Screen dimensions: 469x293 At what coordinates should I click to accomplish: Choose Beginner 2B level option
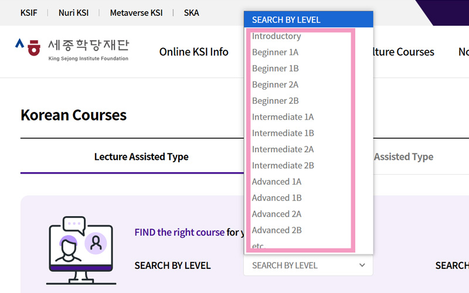tap(275, 101)
